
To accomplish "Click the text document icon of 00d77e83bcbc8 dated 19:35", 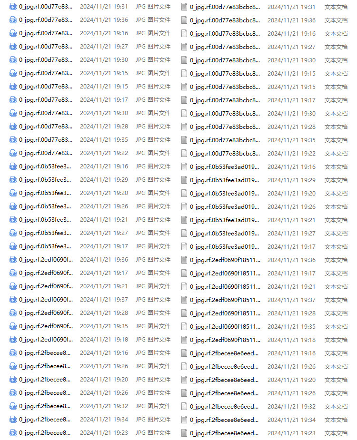I will coord(184,140).
